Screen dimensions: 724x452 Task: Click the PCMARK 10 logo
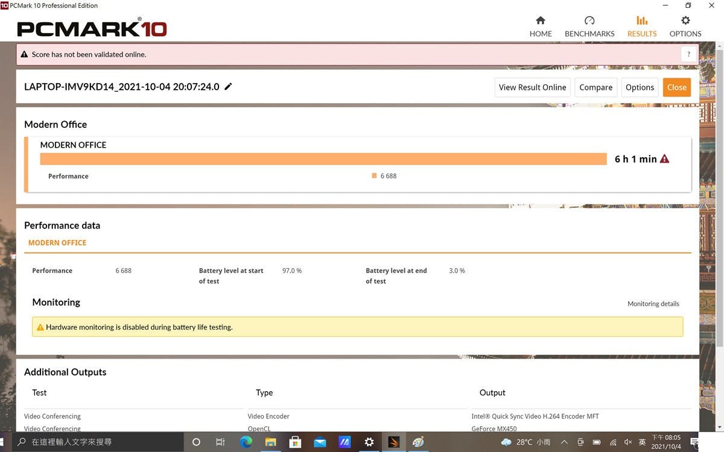coord(92,27)
